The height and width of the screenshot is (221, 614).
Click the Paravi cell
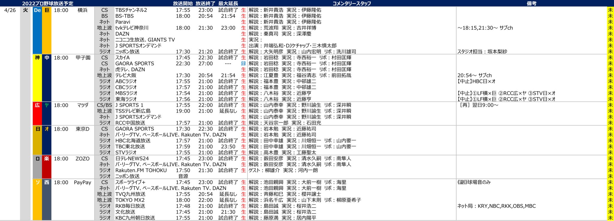[x=123, y=22]
